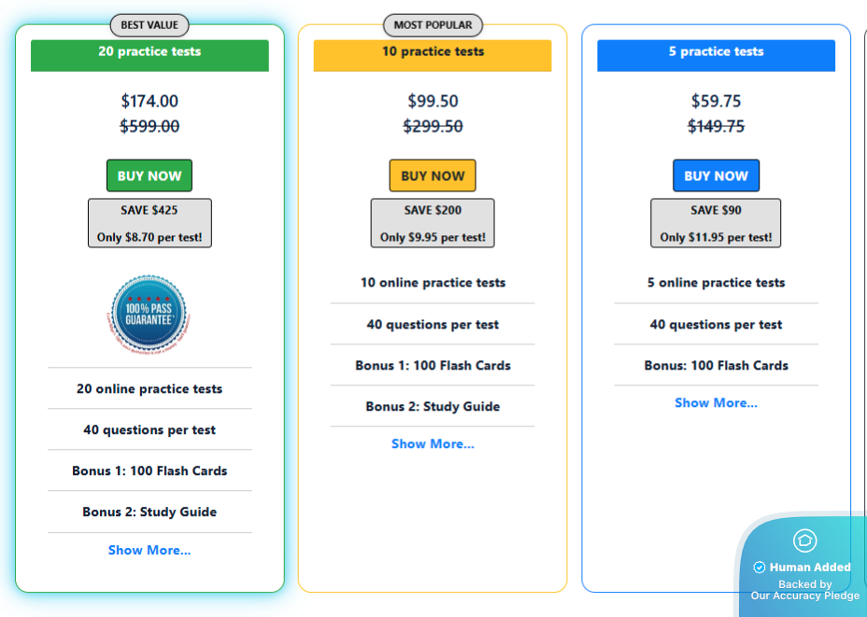Buy the 20 practice tests package
867x617 pixels.
tap(149, 175)
